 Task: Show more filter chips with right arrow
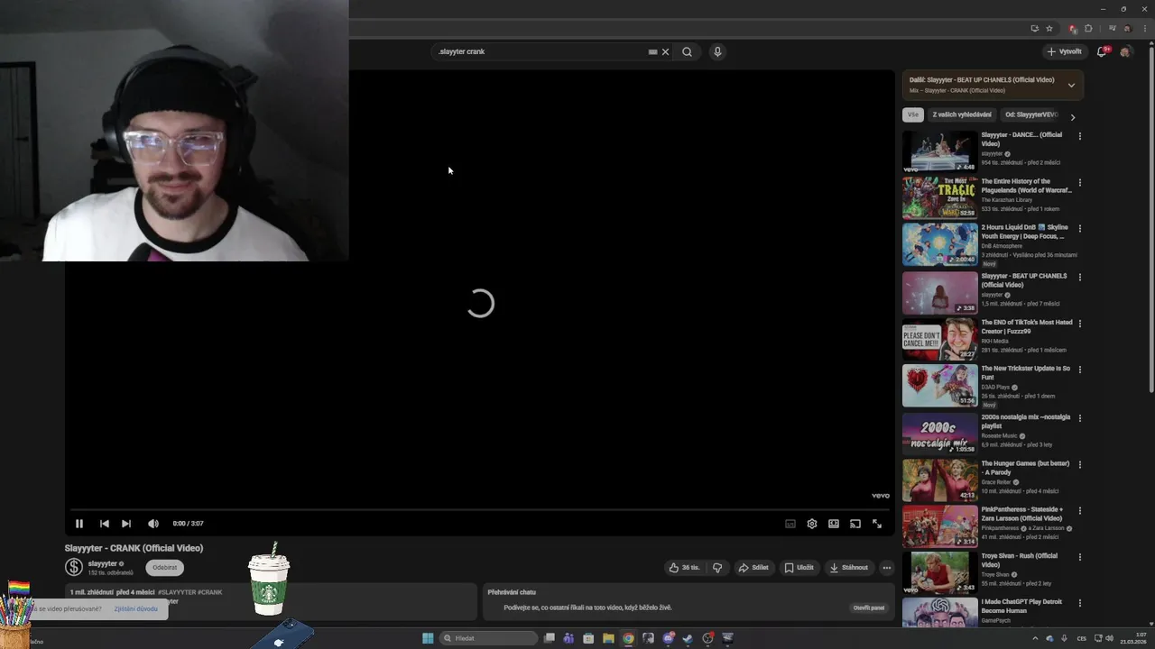click(1073, 116)
